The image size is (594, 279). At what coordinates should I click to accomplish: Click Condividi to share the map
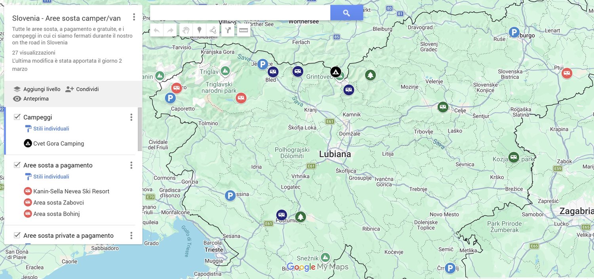(x=82, y=89)
